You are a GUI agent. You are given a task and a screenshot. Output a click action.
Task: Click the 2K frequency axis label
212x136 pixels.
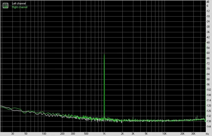click(122, 134)
